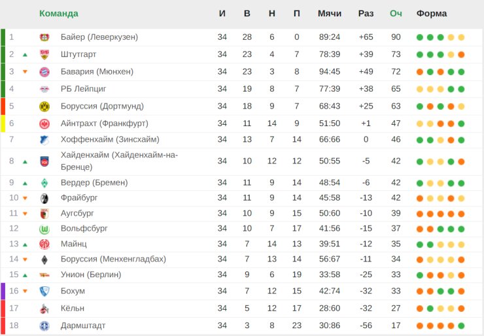Click the RB Leipzig crest icon
Screen dimensions: 484x336
44,89
